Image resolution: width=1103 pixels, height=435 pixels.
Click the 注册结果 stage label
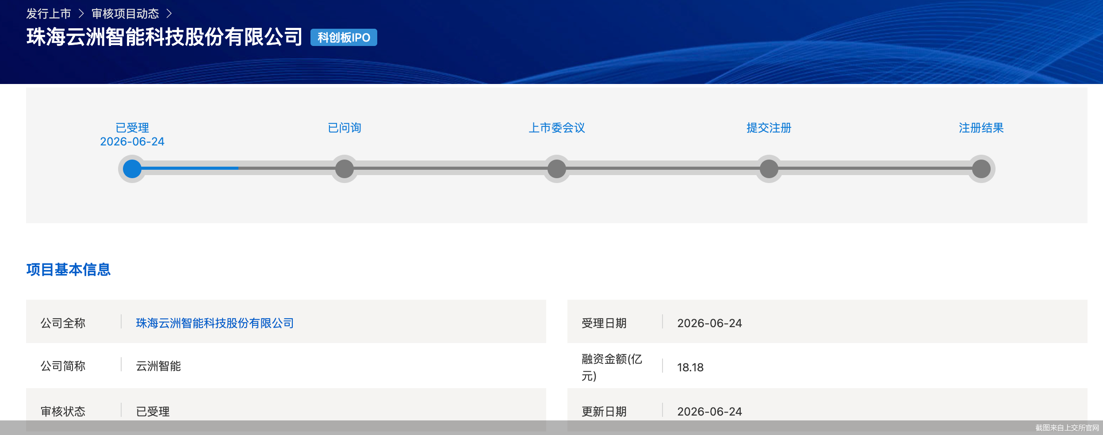981,128
